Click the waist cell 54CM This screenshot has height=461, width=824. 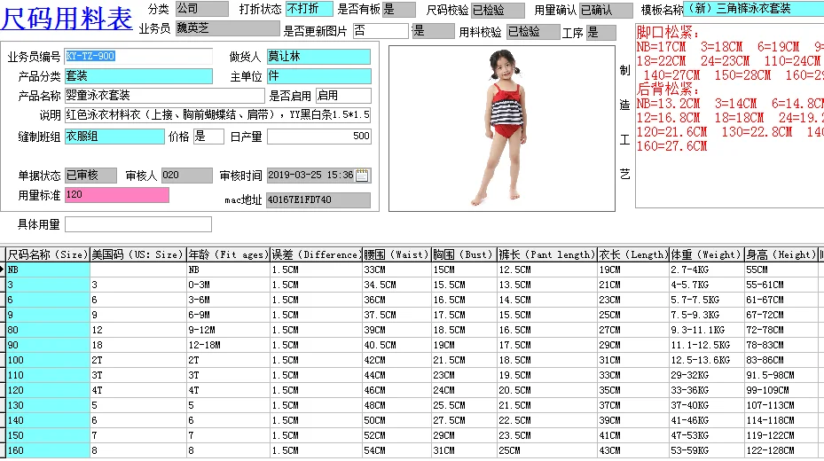tap(396, 451)
